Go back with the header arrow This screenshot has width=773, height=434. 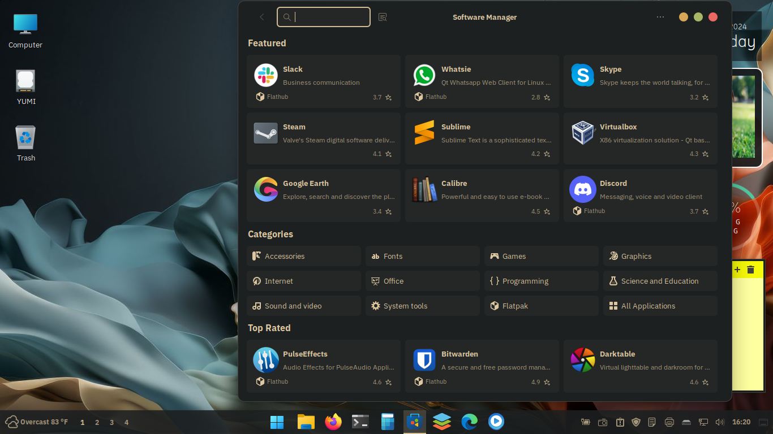[261, 17]
